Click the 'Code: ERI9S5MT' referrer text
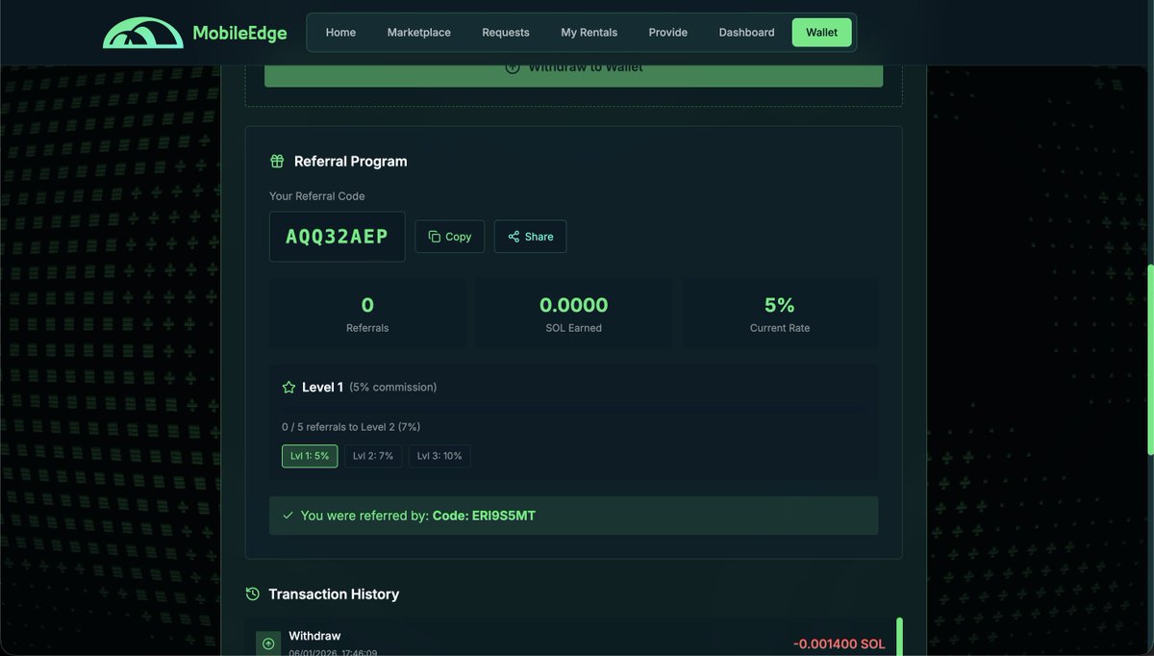Image resolution: width=1154 pixels, height=656 pixels. 484,516
